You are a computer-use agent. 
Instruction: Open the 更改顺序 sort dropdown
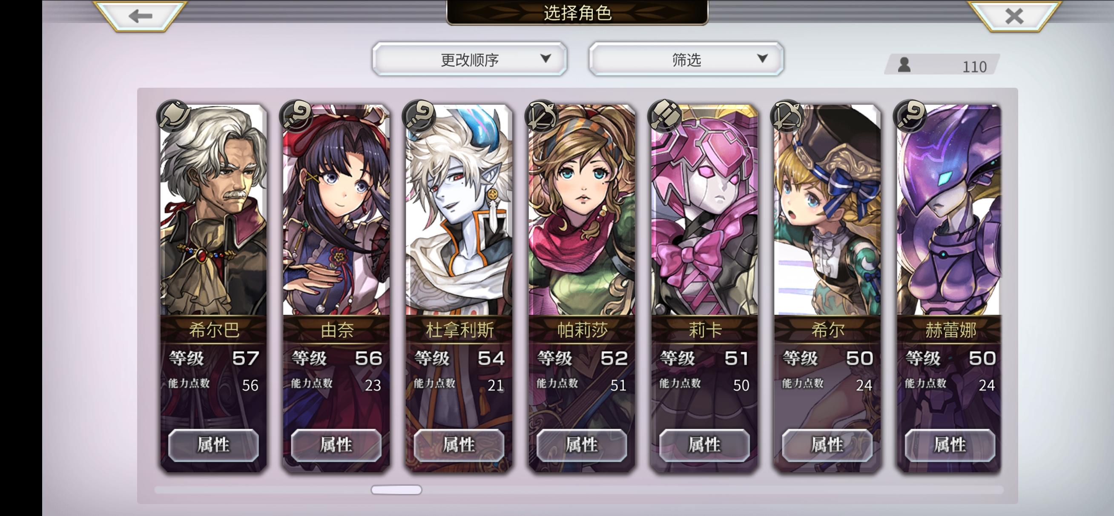[x=470, y=59]
